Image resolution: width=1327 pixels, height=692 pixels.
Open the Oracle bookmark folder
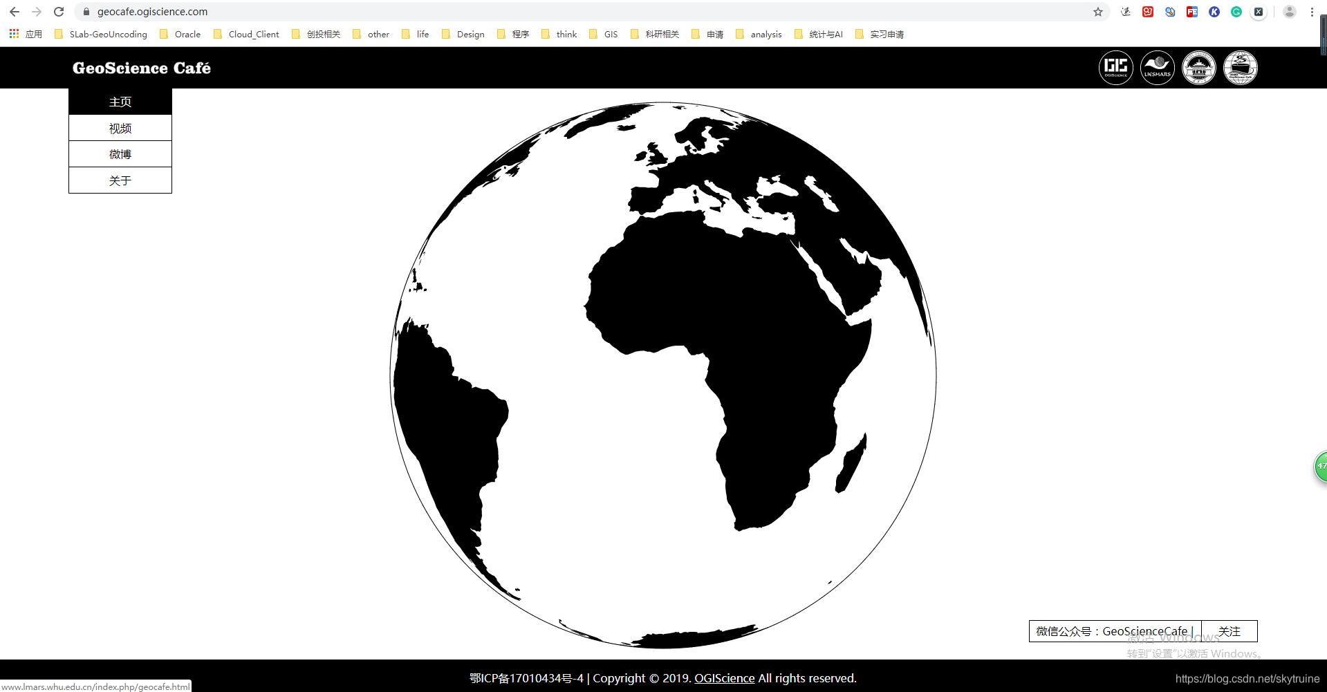point(180,34)
